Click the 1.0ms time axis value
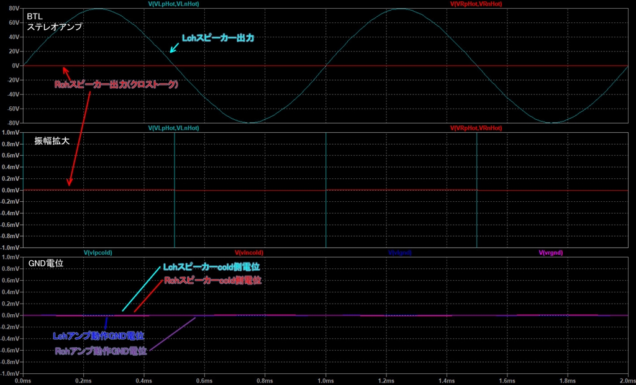The width and height of the screenshot is (636, 385). coord(325,381)
